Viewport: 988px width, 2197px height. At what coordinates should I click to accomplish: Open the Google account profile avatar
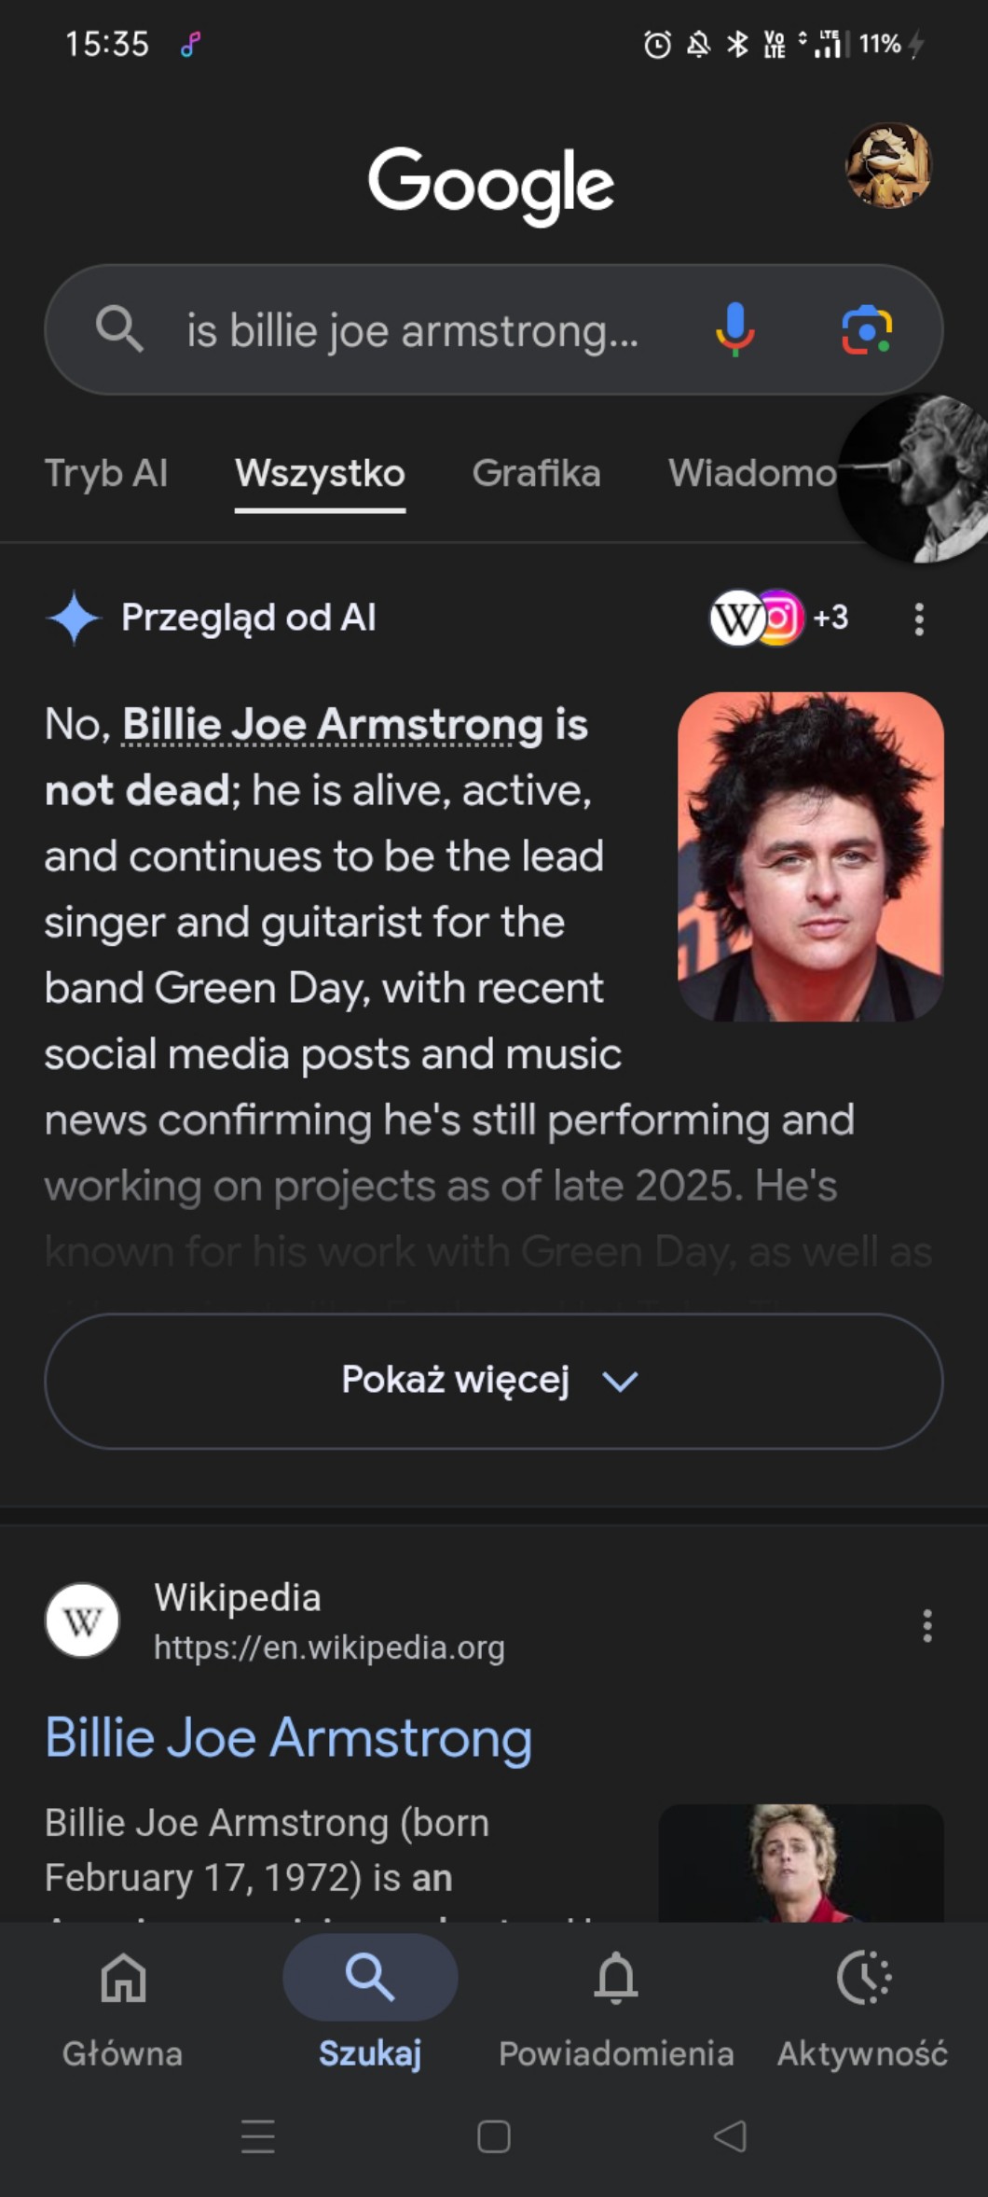887,165
